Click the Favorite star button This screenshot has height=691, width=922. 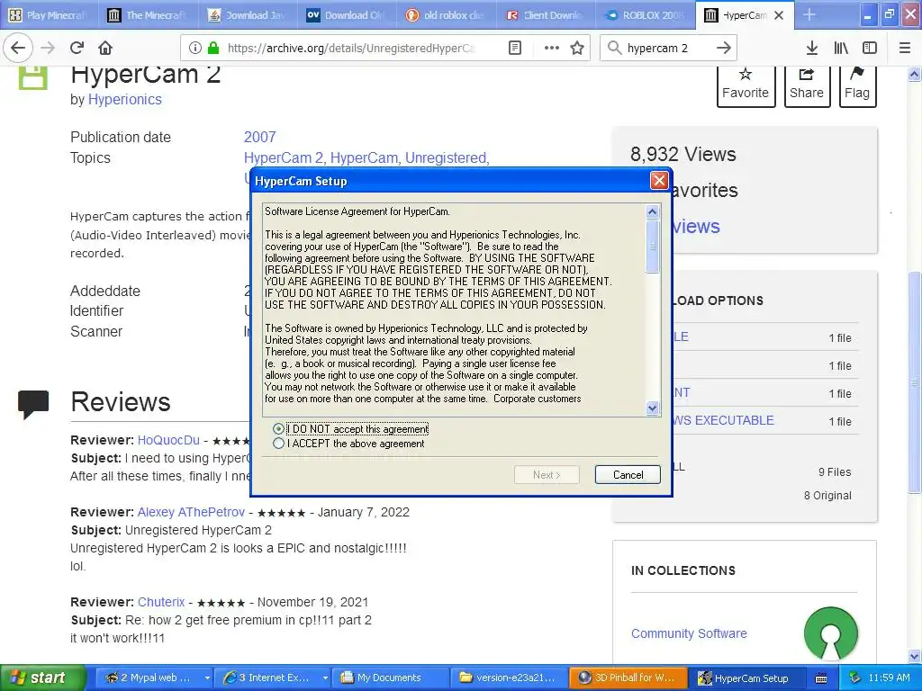coord(746,85)
